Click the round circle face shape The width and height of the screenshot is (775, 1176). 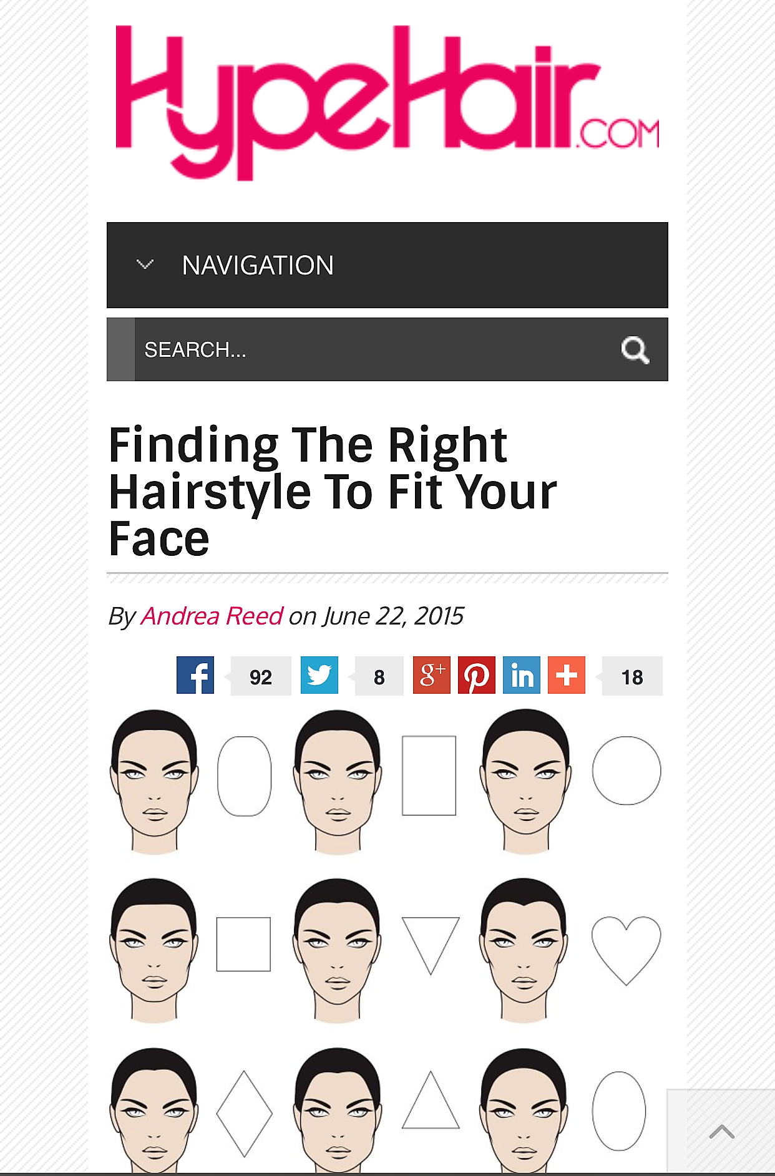coord(626,770)
